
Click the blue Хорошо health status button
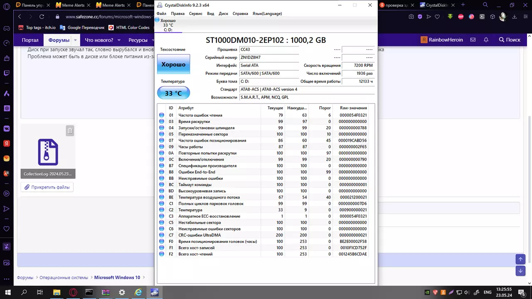pyautogui.click(x=173, y=64)
